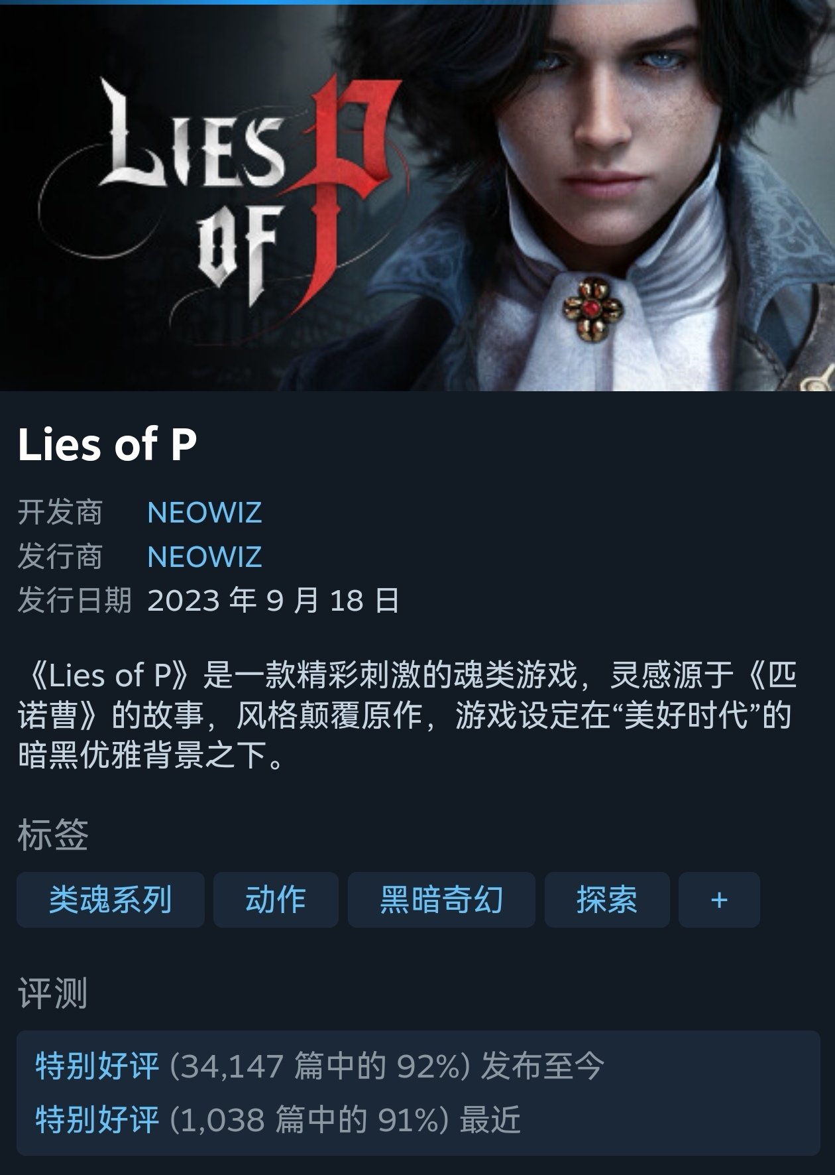This screenshot has height=1175, width=835.
Task: Click the 发行日期 label
Action: [74, 600]
